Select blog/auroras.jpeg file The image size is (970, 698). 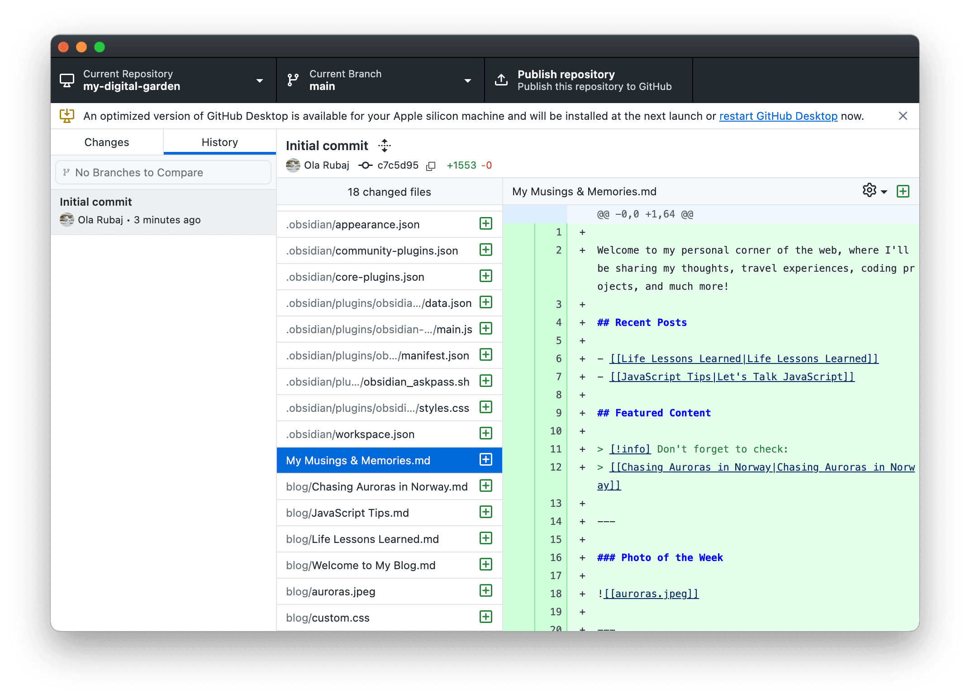[390, 592]
